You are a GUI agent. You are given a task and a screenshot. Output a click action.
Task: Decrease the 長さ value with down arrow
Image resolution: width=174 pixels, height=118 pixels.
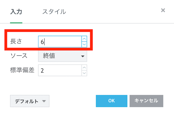pos(84,44)
